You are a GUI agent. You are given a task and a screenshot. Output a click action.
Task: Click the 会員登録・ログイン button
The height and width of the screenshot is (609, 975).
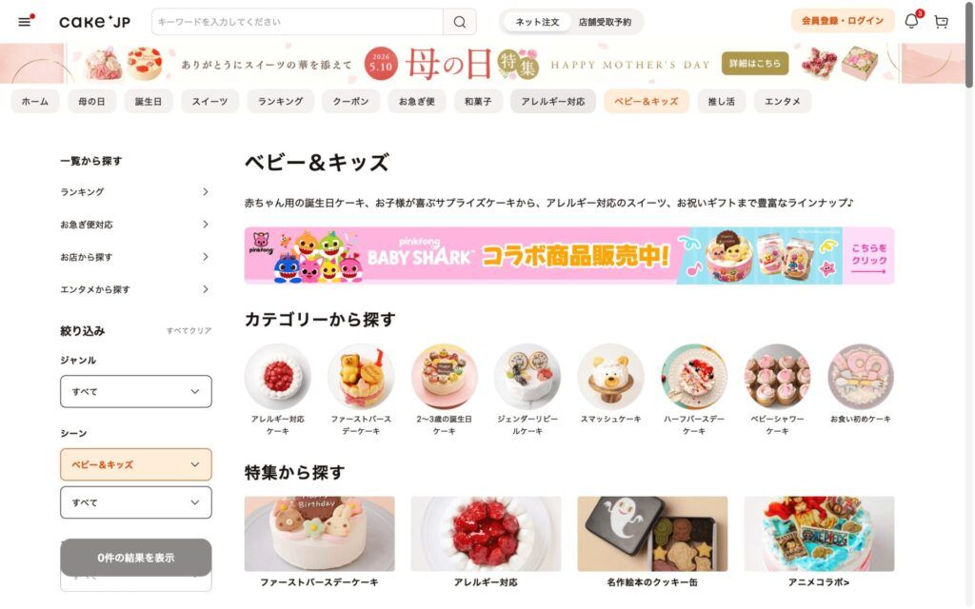click(x=843, y=21)
